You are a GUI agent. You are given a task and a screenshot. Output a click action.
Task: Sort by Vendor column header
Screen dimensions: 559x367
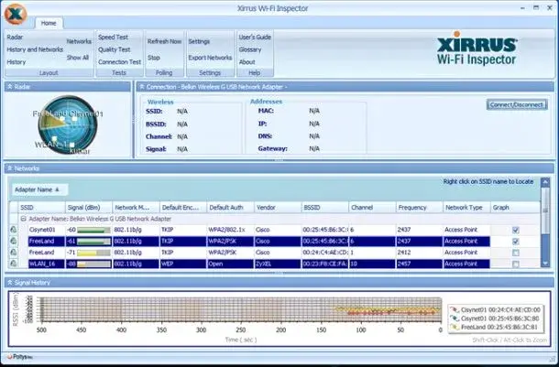pyautogui.click(x=278, y=207)
